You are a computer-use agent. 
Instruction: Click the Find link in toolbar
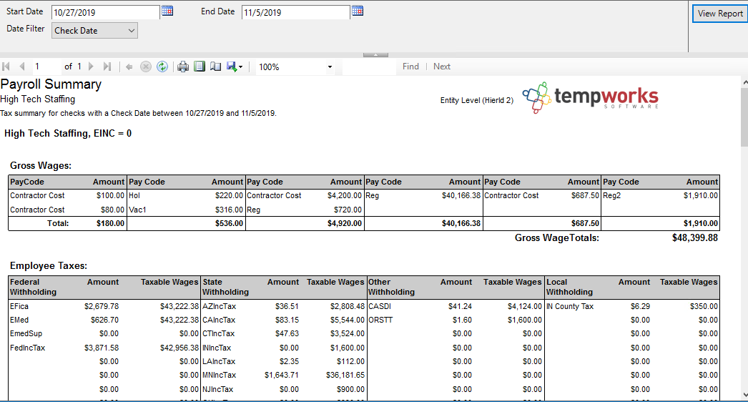410,67
